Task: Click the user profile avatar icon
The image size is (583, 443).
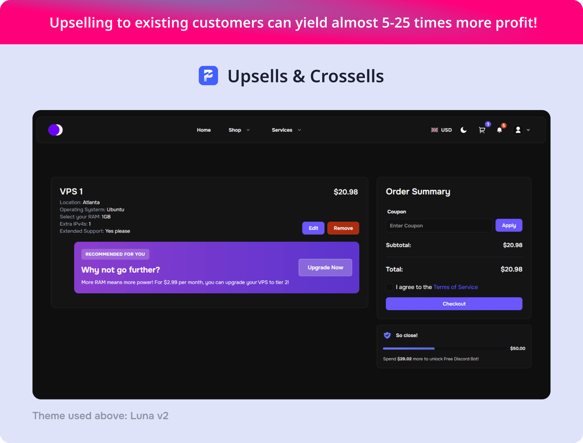Action: [518, 130]
